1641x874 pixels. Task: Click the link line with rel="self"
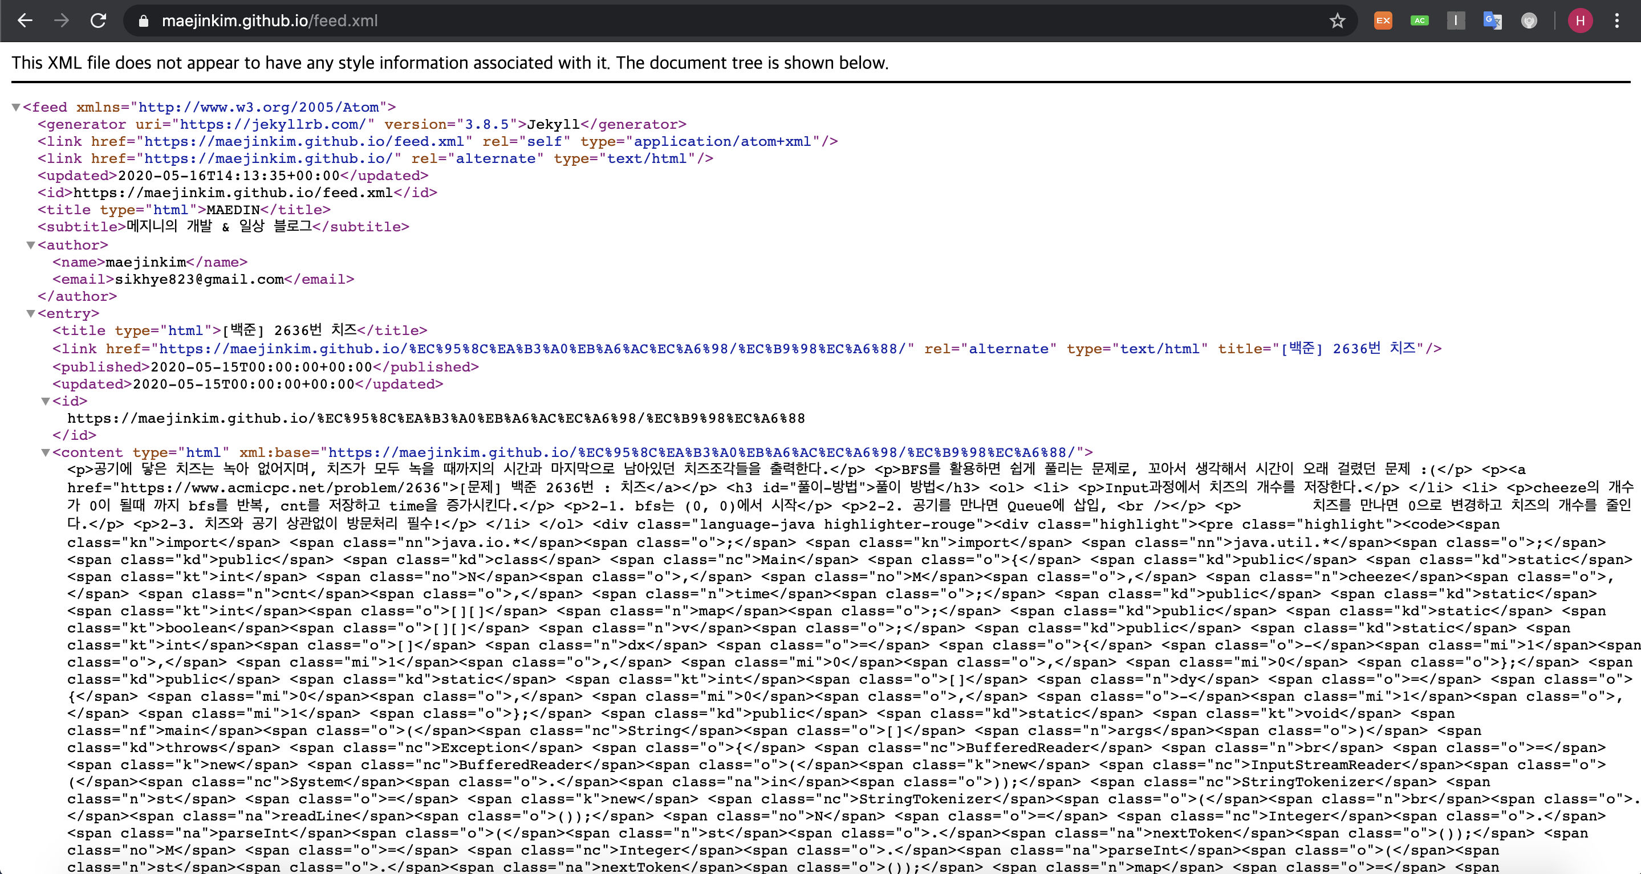coord(438,141)
